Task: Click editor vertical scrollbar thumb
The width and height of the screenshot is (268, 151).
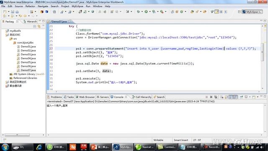Action: pos(263,52)
